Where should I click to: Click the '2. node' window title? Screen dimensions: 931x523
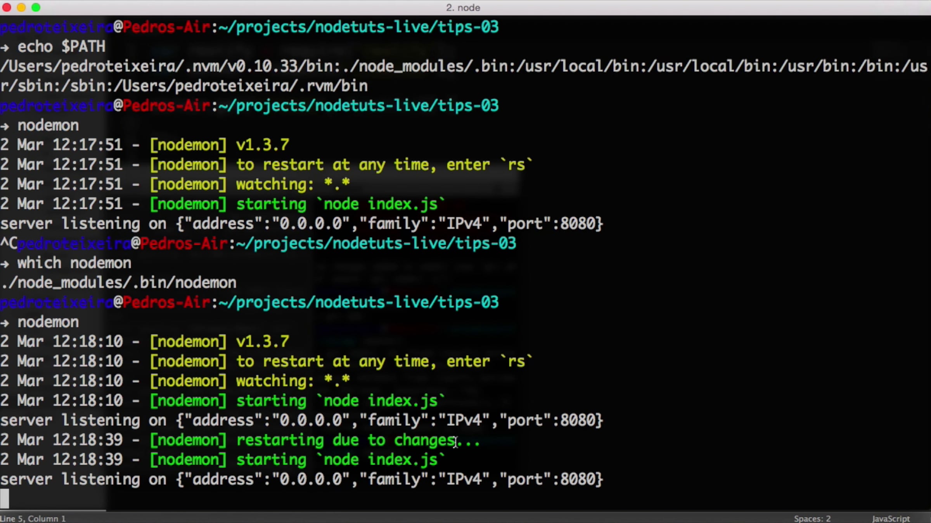[x=463, y=8]
